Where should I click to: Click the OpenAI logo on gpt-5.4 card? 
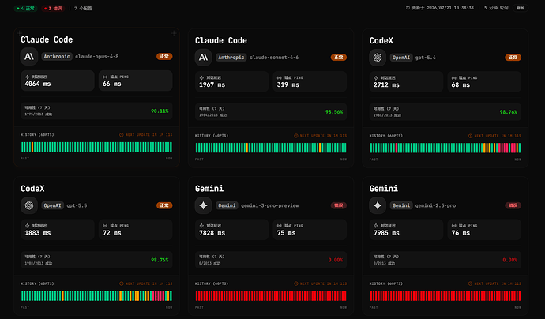pos(378,58)
